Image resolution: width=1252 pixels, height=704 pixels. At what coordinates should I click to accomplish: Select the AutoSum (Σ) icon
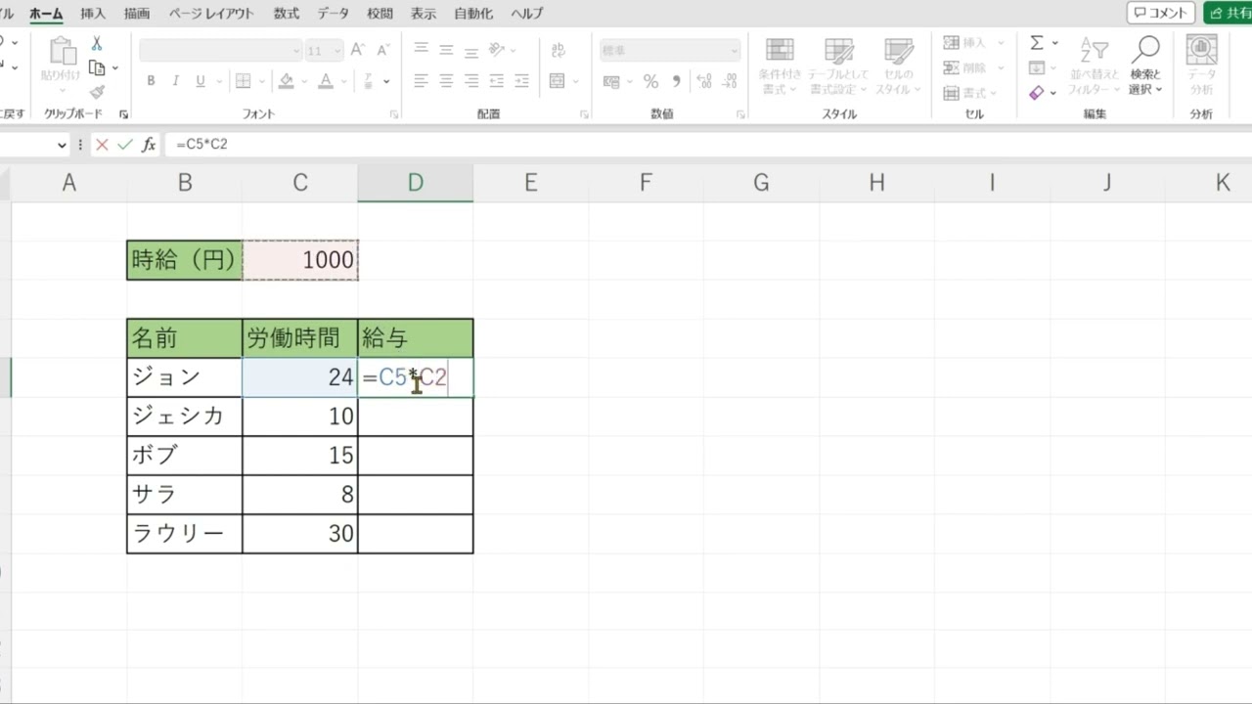pos(1037,42)
